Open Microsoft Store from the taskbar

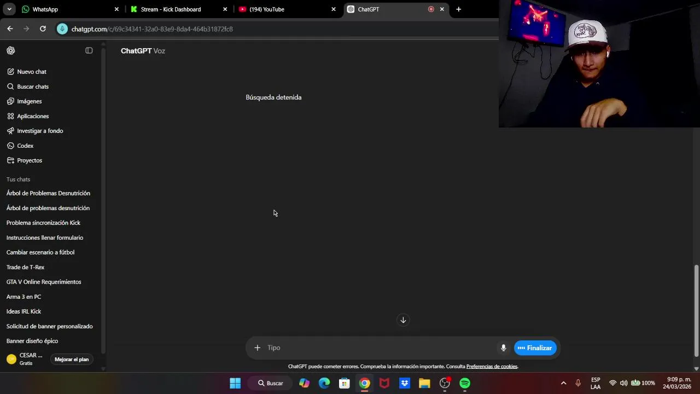click(344, 383)
